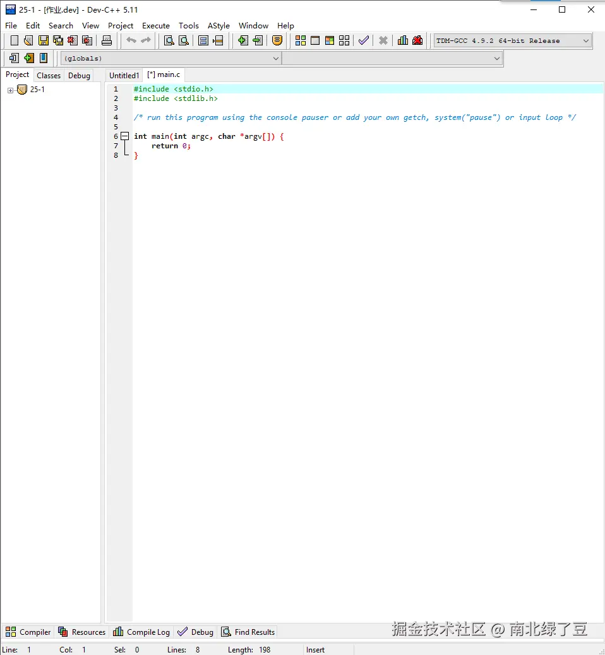The height and width of the screenshot is (655, 605).
Task: Open the Execute menu
Action: 156,25
